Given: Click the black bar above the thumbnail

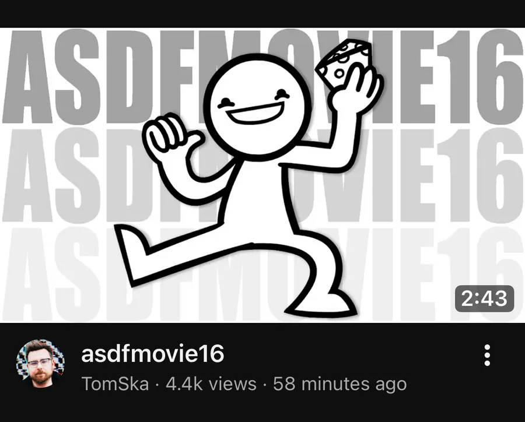Looking at the screenshot, I should point(262,14).
